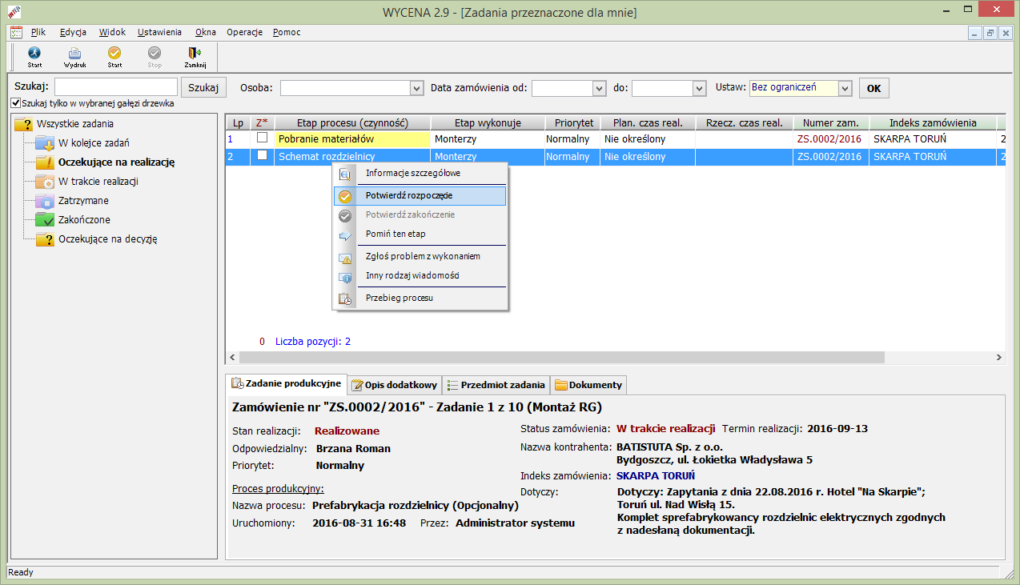1020x585 pixels.
Task: Sort by Etap wykonuje column header
Action: pyautogui.click(x=488, y=122)
